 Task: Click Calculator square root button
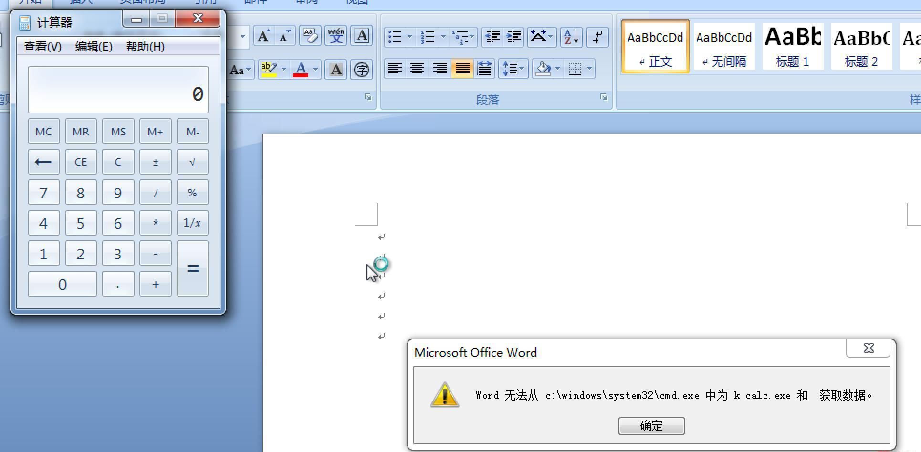pos(192,162)
